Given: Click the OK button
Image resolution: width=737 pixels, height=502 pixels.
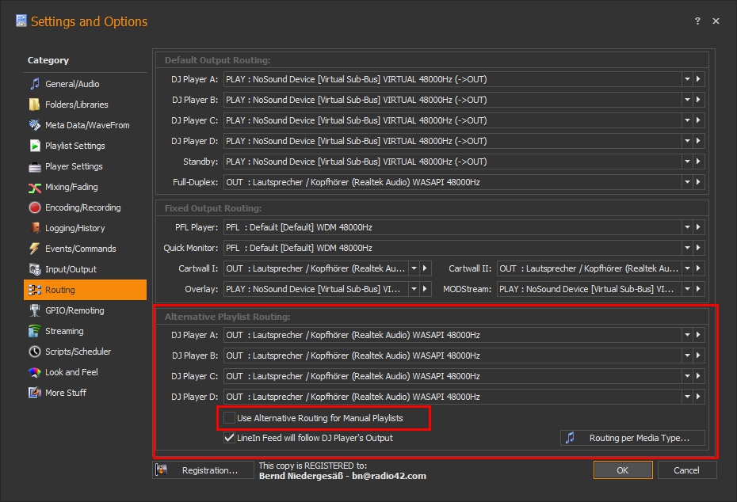Looking at the screenshot, I should pos(623,470).
